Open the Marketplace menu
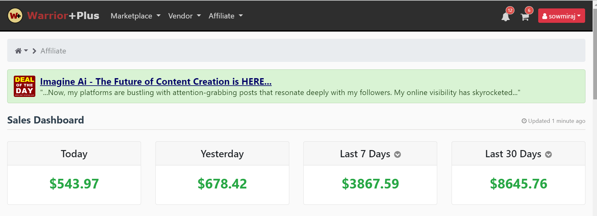597x216 pixels. click(135, 16)
